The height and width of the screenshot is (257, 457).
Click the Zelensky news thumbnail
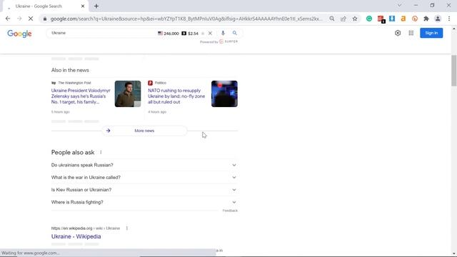pos(128,94)
